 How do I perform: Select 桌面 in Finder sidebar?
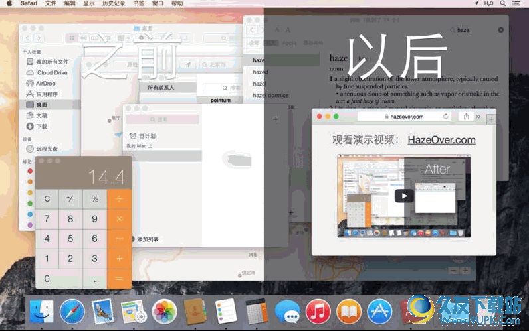point(50,105)
